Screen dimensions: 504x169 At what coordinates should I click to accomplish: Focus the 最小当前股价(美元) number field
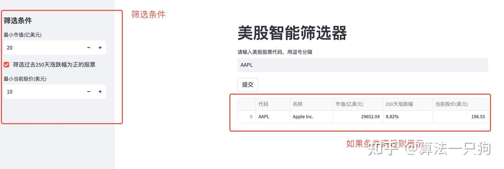(42, 92)
